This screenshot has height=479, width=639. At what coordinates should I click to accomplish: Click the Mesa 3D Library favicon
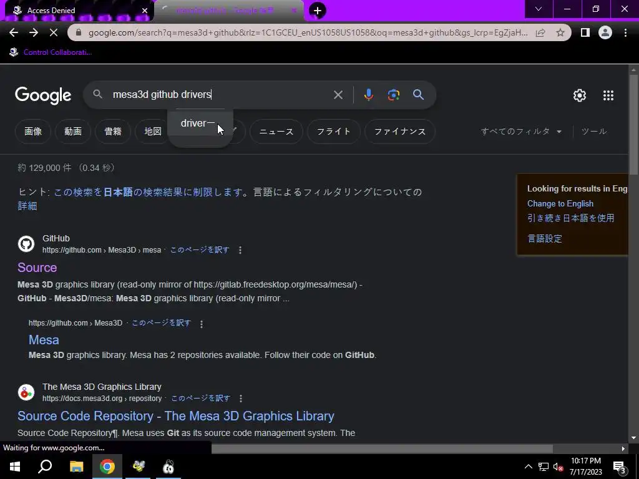point(26,392)
